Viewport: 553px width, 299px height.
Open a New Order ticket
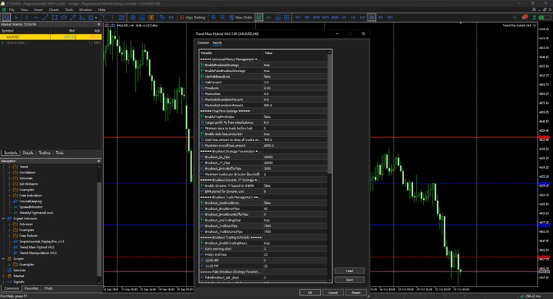pyautogui.click(x=241, y=17)
